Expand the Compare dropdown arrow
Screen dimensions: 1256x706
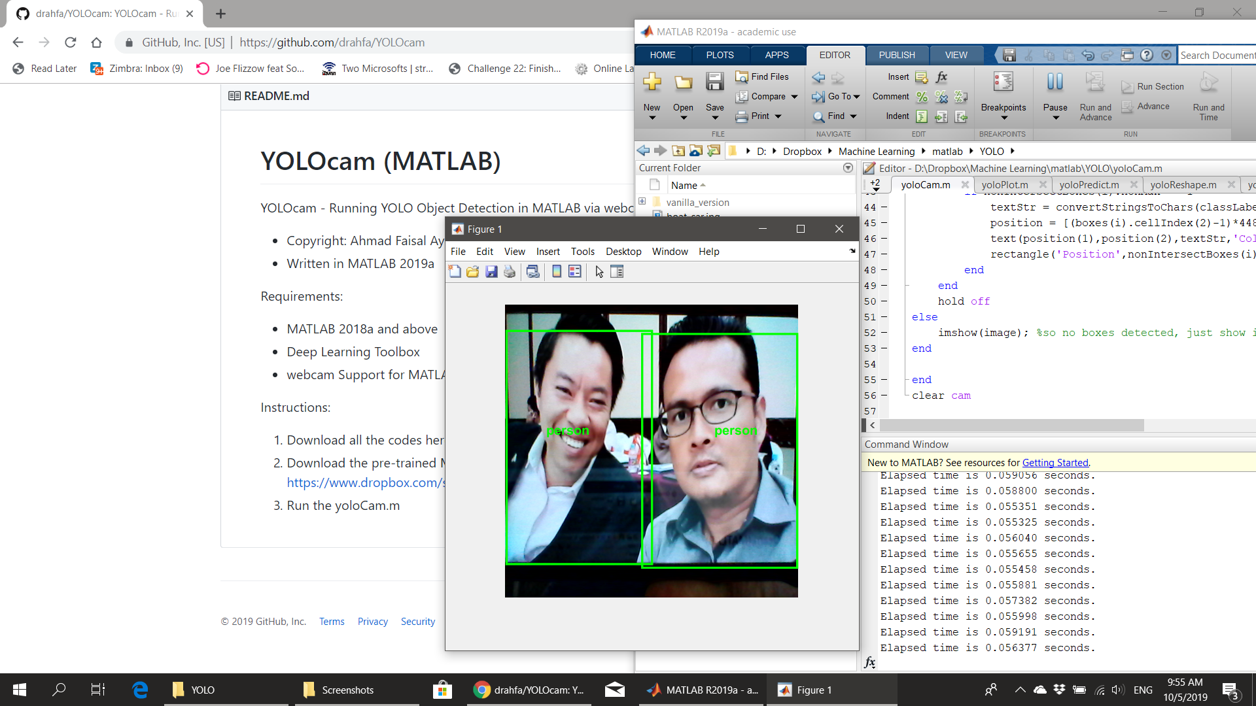[794, 97]
